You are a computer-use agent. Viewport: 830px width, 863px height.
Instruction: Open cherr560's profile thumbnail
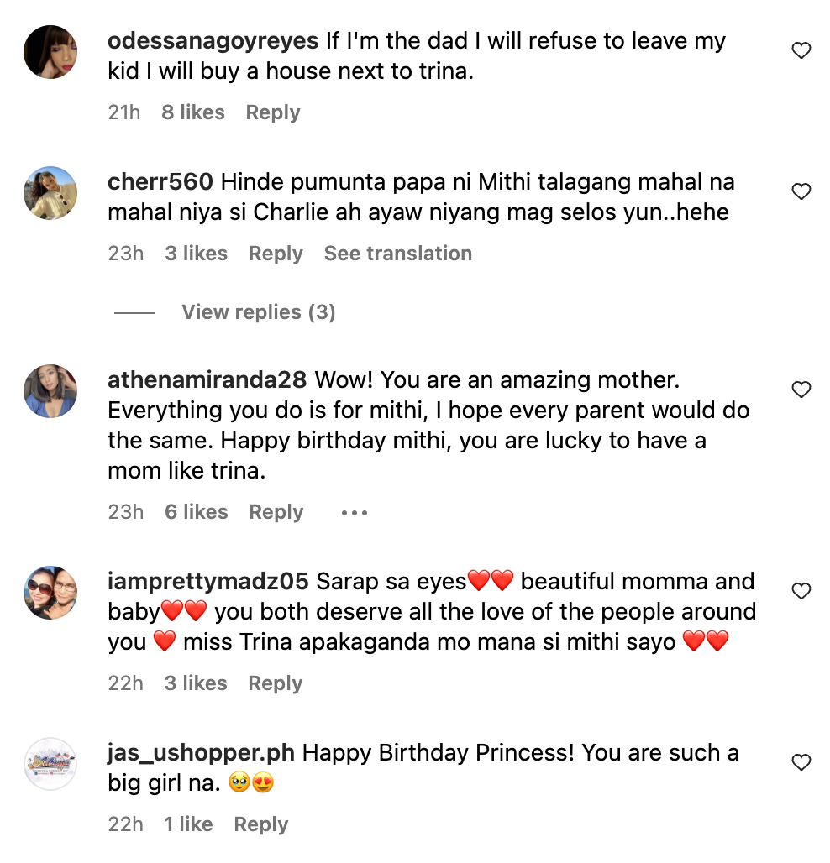50,193
